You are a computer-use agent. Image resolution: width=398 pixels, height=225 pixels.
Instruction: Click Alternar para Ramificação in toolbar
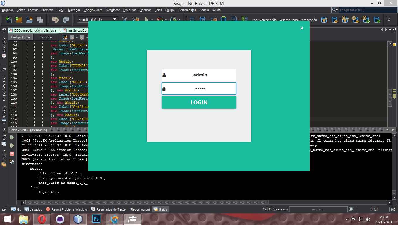(x=298, y=20)
